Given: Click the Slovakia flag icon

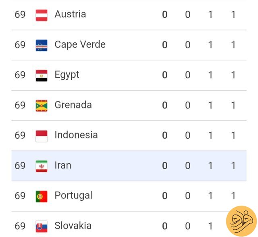Looking at the screenshot, I should (42, 227).
